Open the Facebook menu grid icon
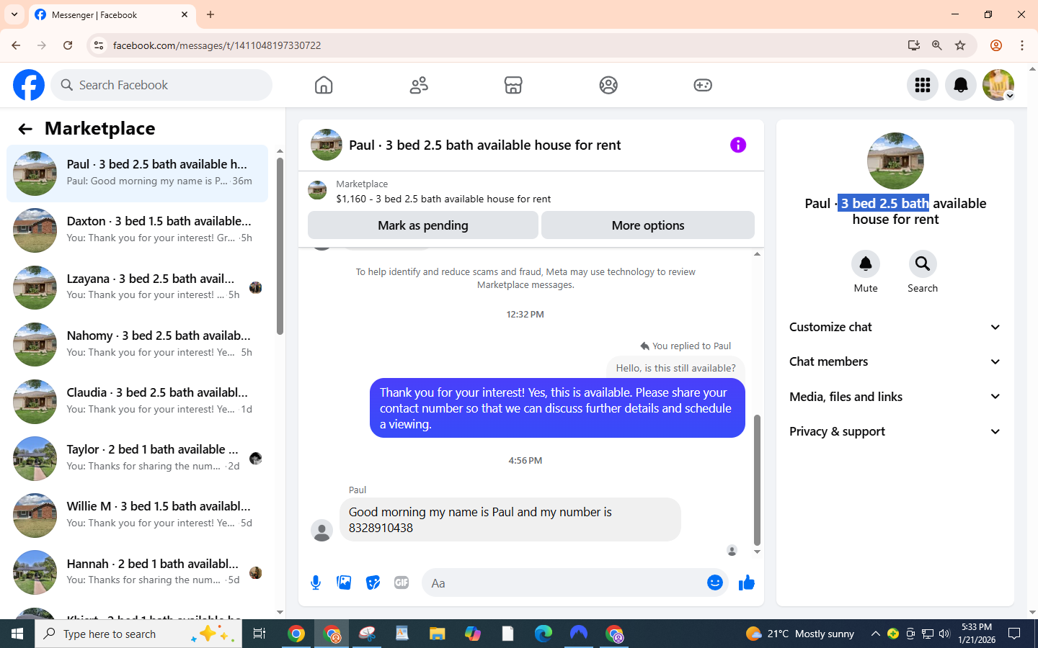The height and width of the screenshot is (648, 1038). click(923, 85)
